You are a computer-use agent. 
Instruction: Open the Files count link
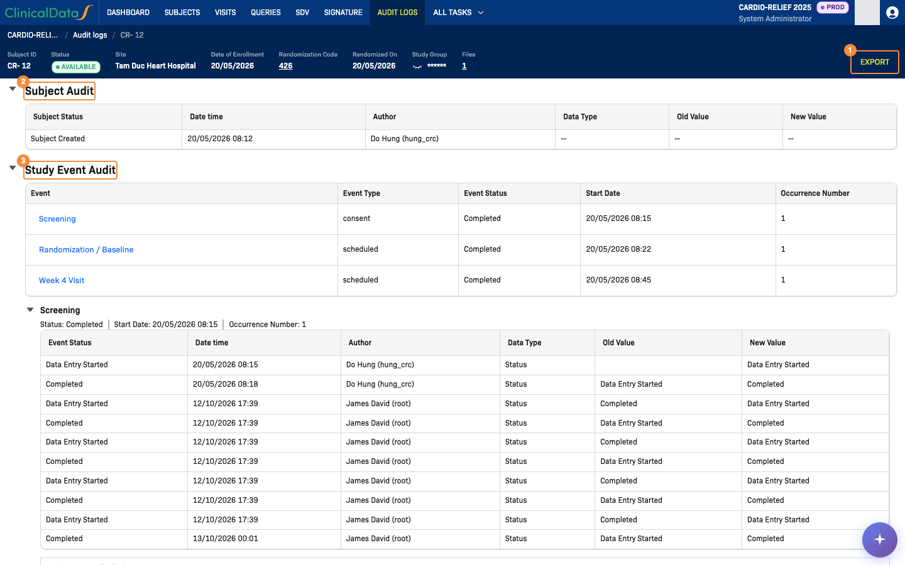point(464,66)
